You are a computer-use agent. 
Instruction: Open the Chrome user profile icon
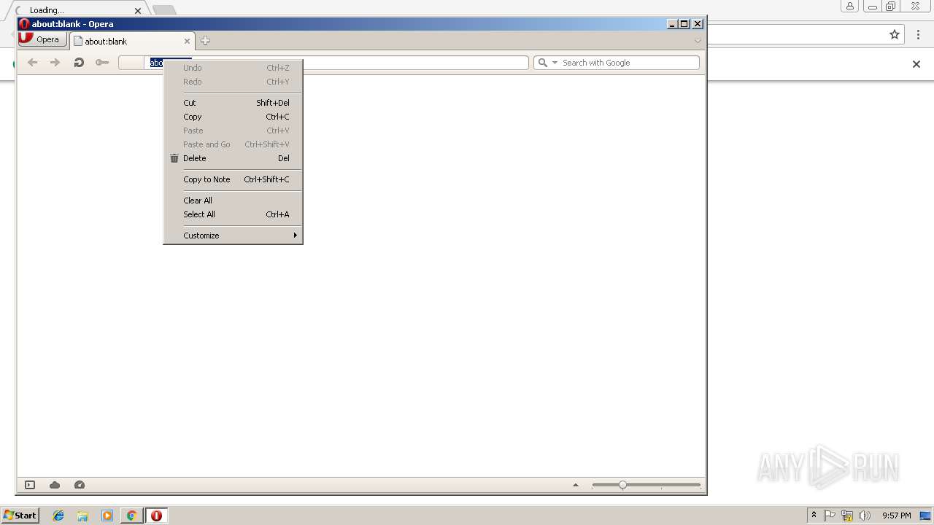tap(850, 7)
